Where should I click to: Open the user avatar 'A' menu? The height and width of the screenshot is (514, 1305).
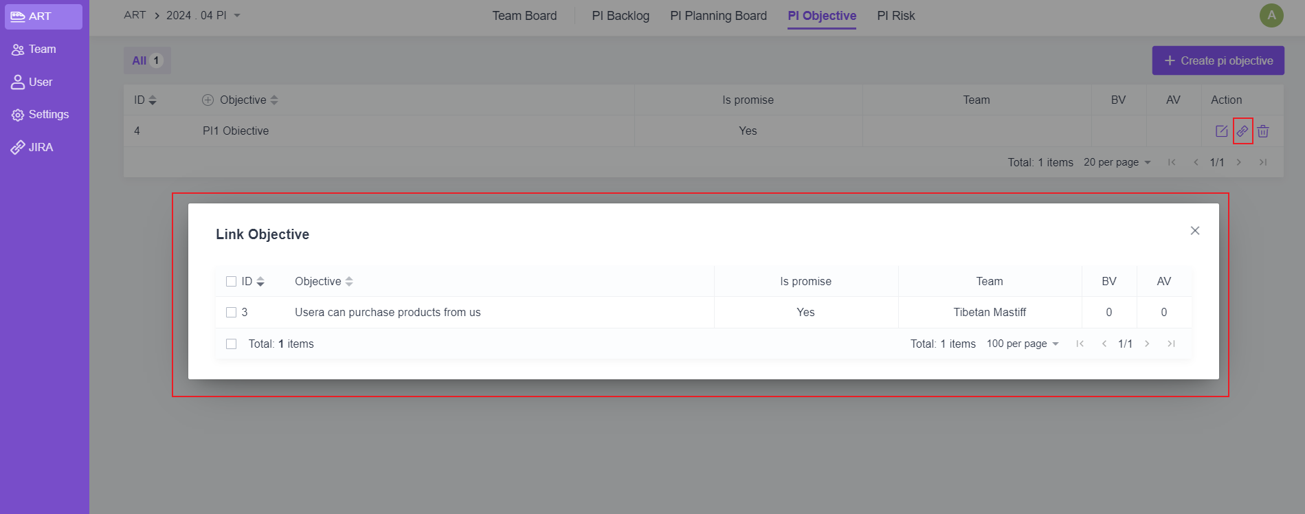[1271, 15]
